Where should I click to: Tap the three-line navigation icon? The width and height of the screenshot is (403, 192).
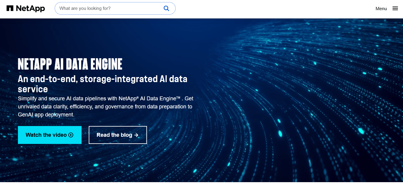[x=395, y=8]
